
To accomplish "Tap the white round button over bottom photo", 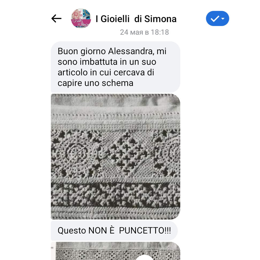I will coord(145,257).
